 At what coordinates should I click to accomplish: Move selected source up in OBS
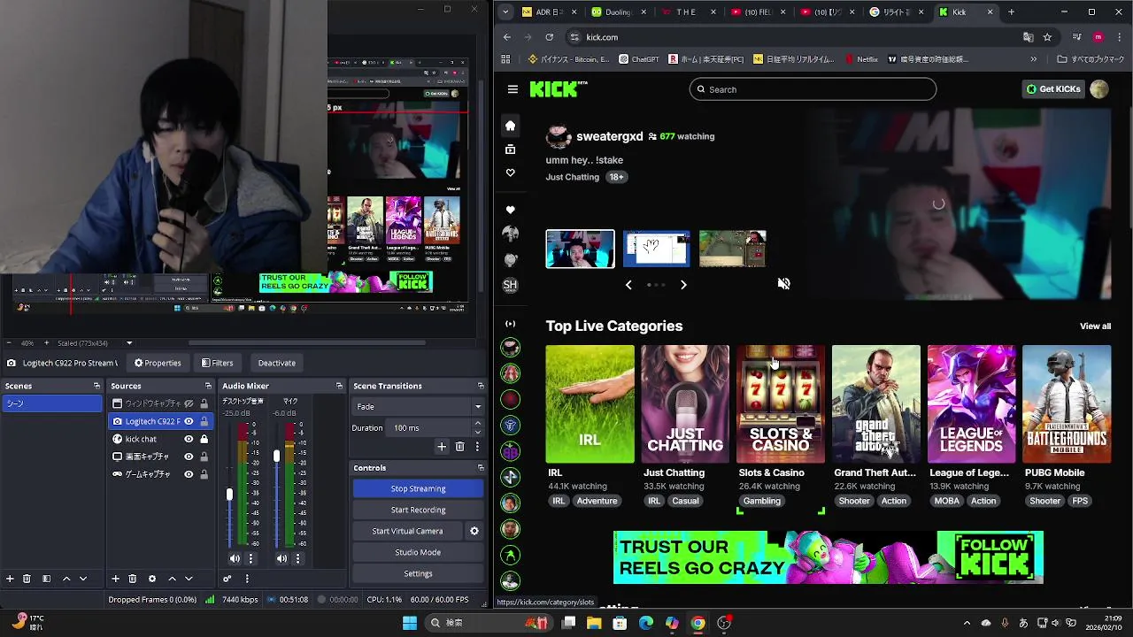(x=172, y=579)
